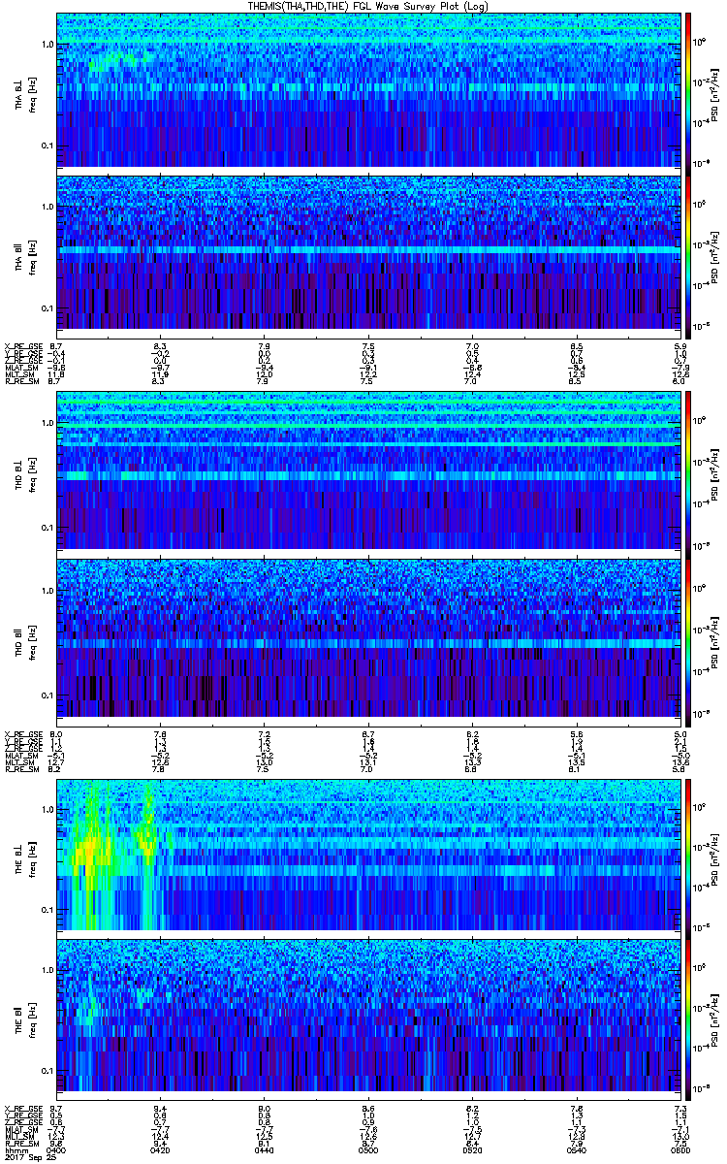
Task: Click the 0.1 frequency tick of THE B-perpendicular panel
Action: tap(46, 909)
